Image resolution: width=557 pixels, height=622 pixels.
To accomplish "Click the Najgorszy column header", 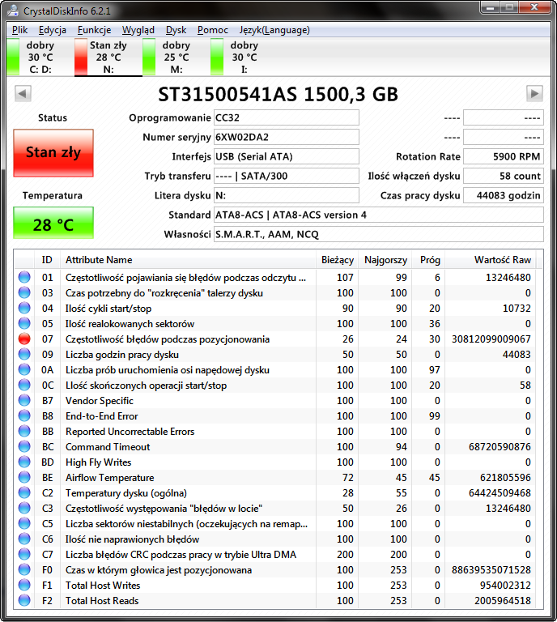I will coord(385,260).
